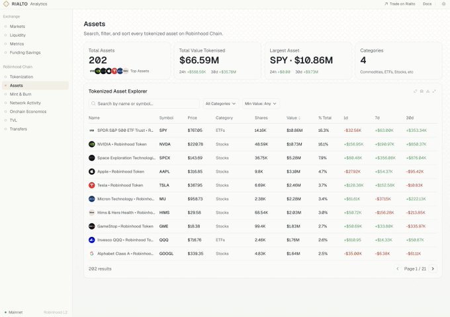Click the NVIDIA logo icon
The height and width of the screenshot is (317, 450).
click(92, 144)
